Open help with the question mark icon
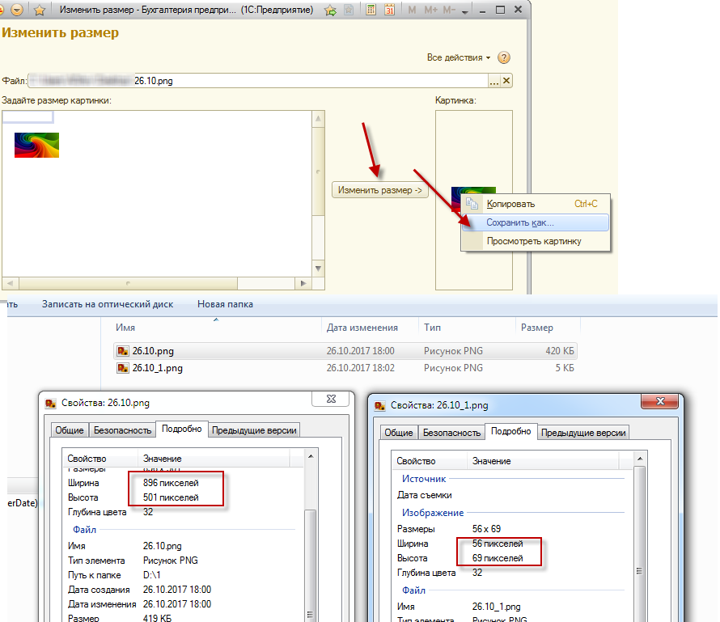Screen dimensions: 720x622 coord(504,57)
